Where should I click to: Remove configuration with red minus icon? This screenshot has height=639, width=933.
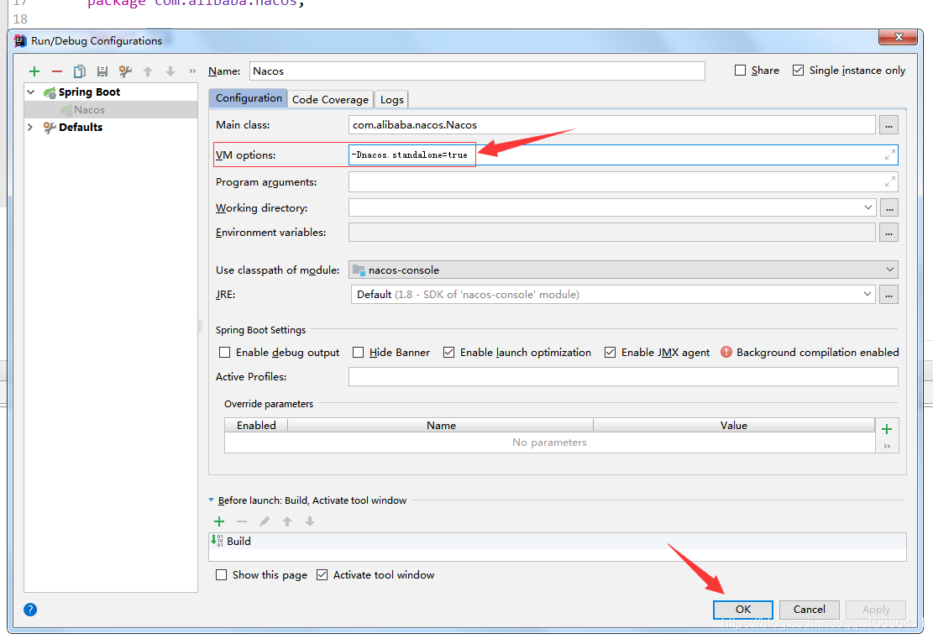click(57, 71)
